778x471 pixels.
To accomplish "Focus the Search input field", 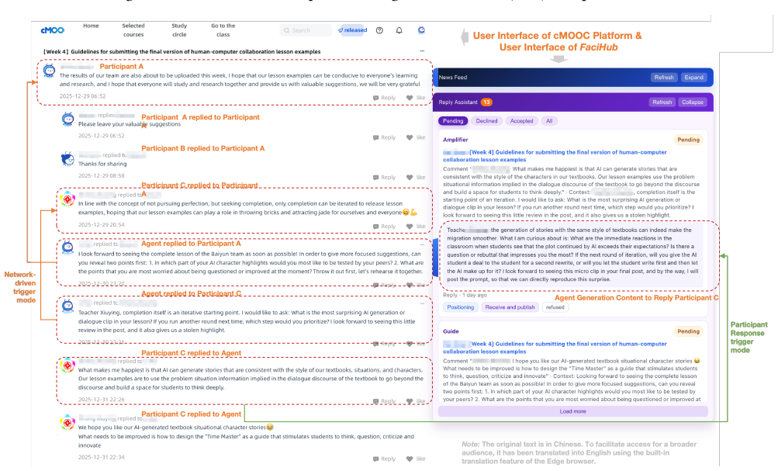I will coord(305,30).
